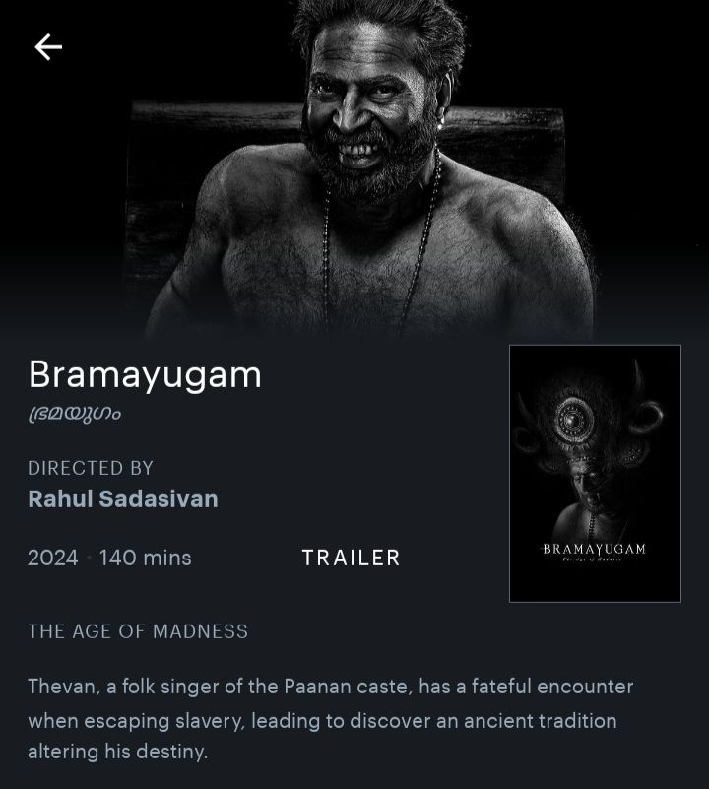The width and height of the screenshot is (709, 789).
Task: Tap the backdrop image of the bearded man
Action: [x=354, y=168]
